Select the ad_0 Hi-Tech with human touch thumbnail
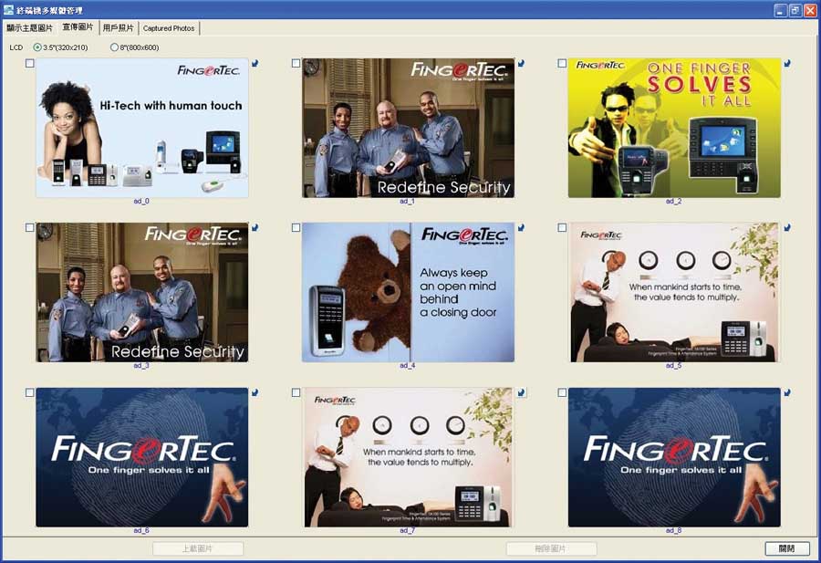821x563 pixels. [142, 128]
